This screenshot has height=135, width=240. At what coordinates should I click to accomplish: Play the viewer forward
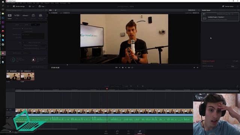click(x=126, y=67)
